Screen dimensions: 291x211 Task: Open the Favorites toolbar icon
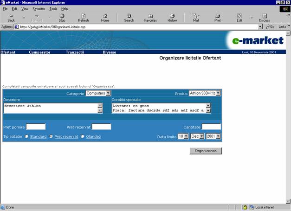pos(150,16)
